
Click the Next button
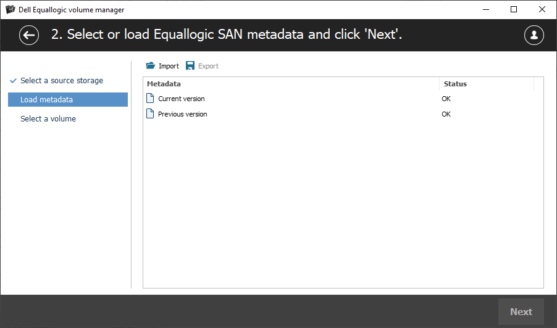[521, 312]
